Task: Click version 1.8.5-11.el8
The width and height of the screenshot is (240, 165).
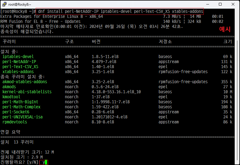Action: (105, 57)
